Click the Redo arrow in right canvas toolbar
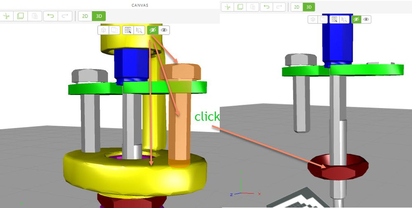 [279, 7]
